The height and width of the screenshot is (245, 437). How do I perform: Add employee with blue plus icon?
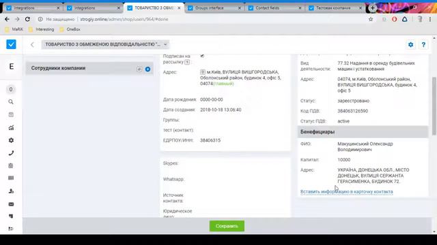pyautogui.click(x=147, y=69)
